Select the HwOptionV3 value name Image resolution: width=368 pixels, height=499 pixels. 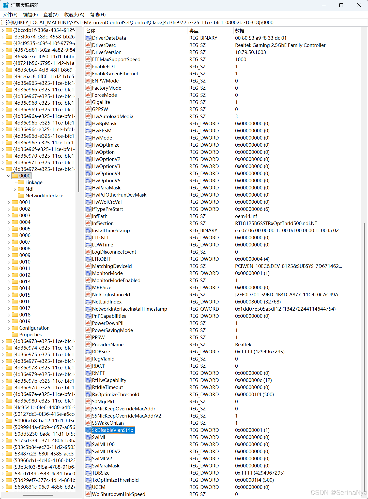point(106,166)
